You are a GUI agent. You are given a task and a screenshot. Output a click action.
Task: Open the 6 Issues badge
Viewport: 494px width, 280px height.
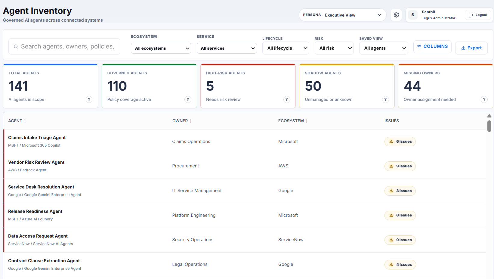pyautogui.click(x=400, y=142)
